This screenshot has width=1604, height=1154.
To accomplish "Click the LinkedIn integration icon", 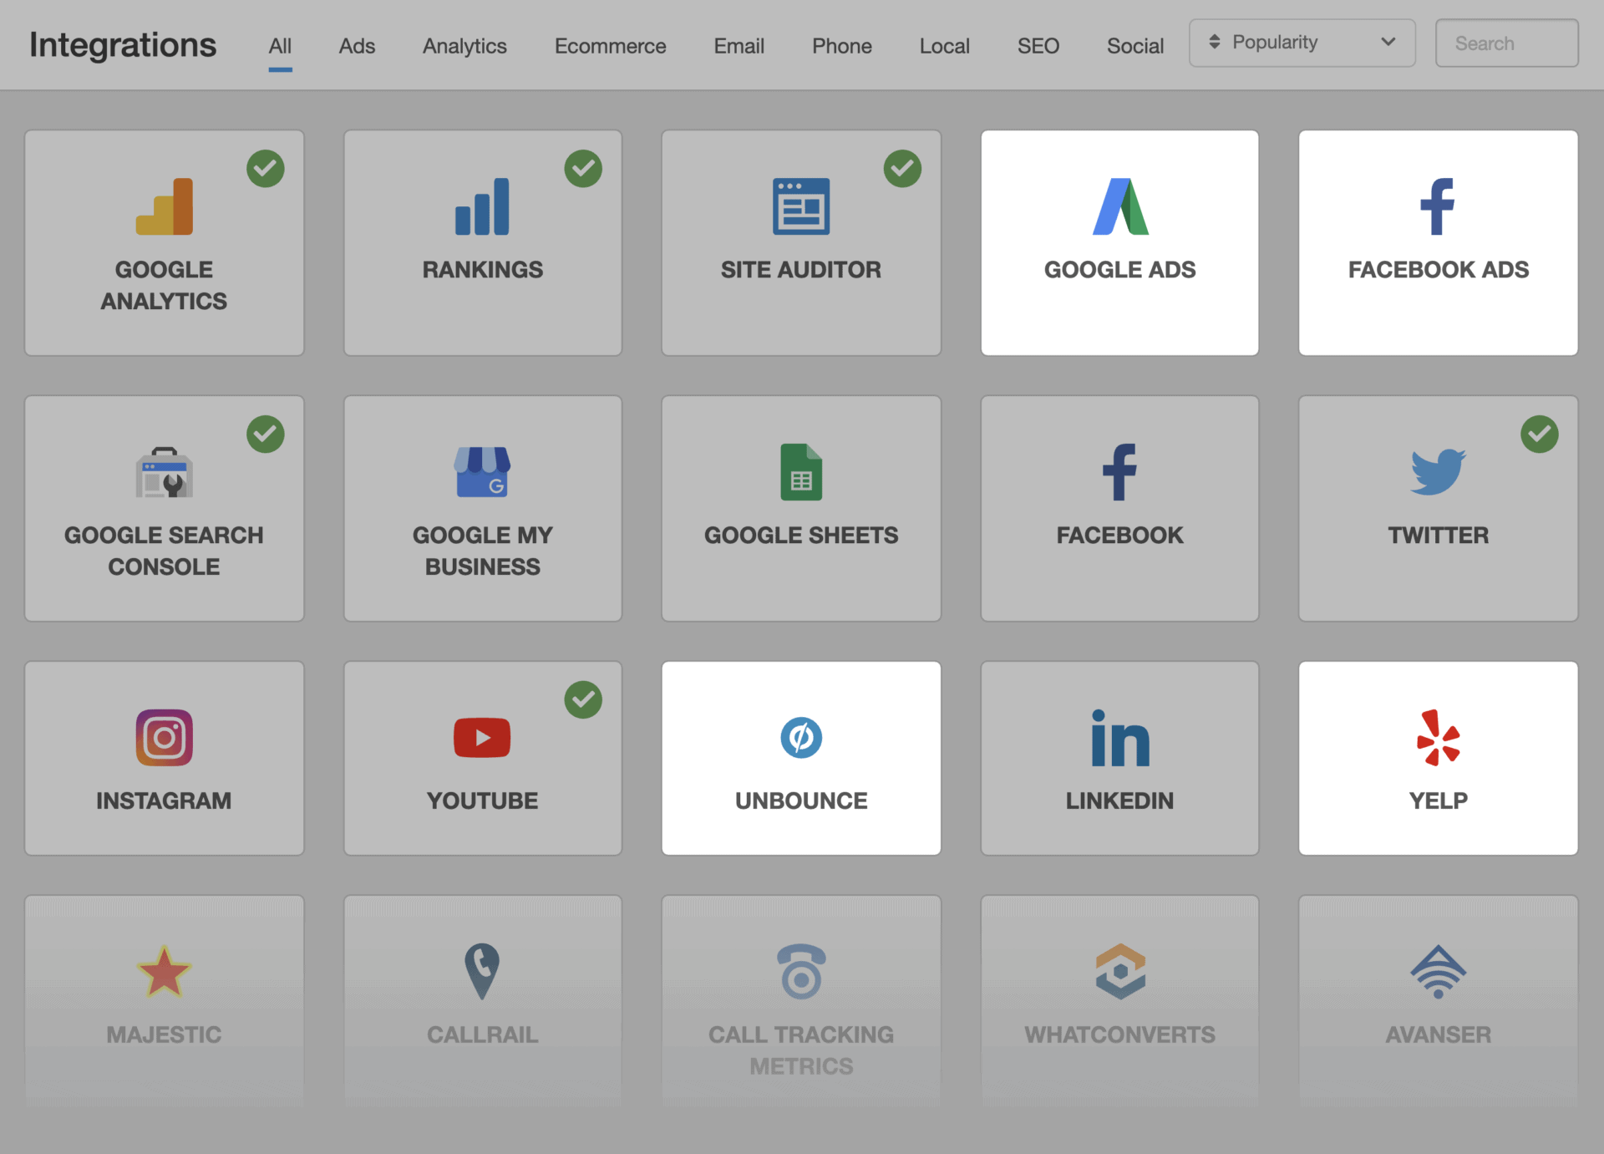I will tap(1119, 737).
